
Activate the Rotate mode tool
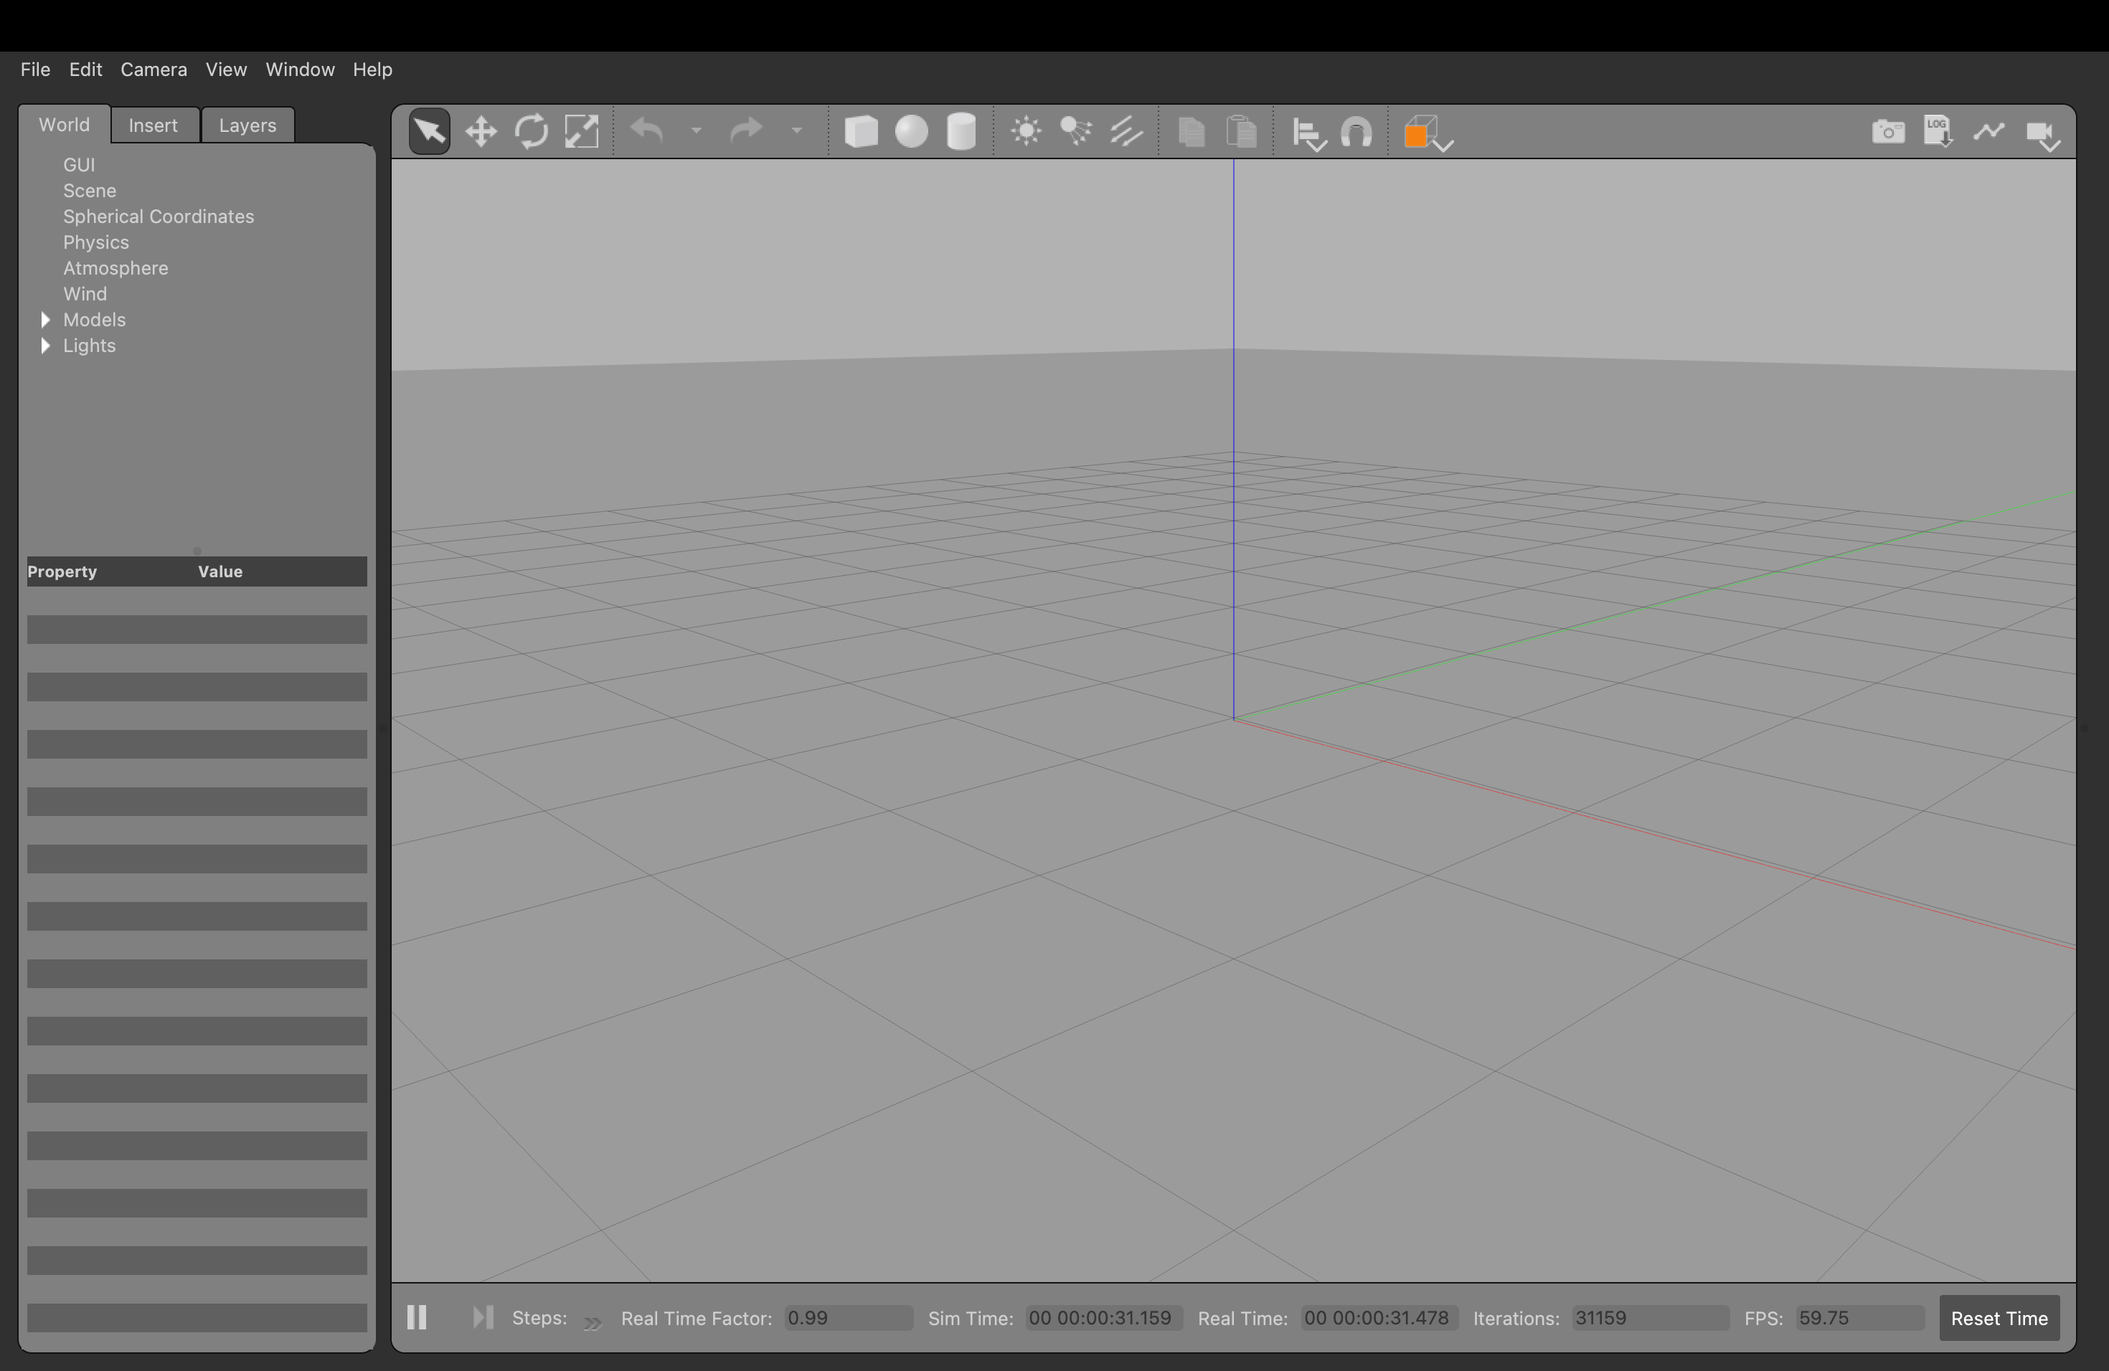(x=532, y=132)
